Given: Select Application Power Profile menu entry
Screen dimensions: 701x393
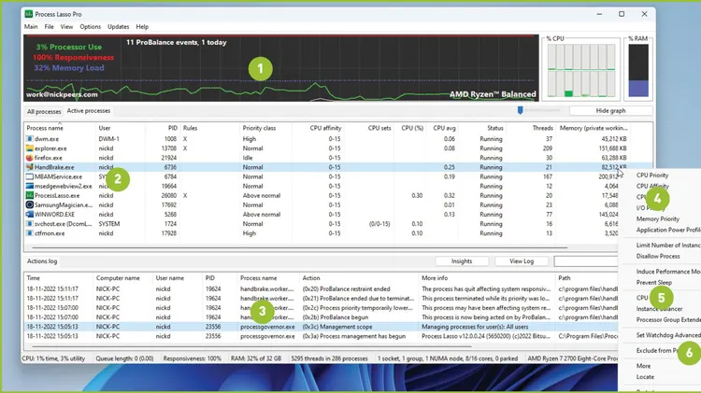Looking at the screenshot, I should [x=668, y=230].
